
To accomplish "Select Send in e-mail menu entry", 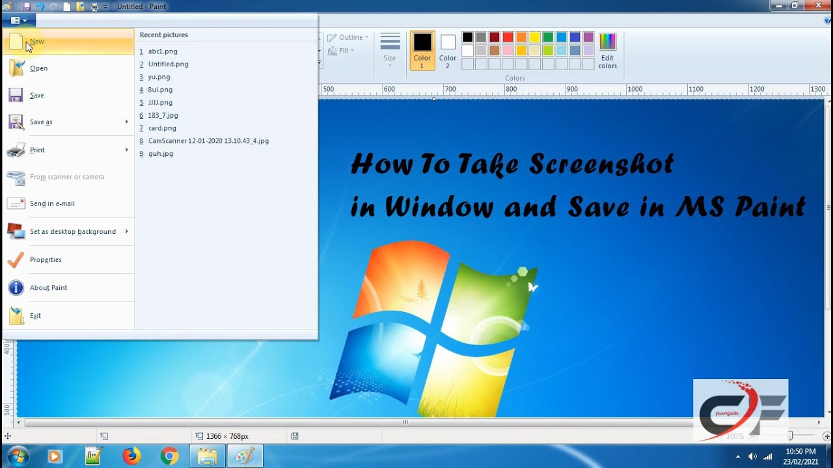I will pos(69,203).
